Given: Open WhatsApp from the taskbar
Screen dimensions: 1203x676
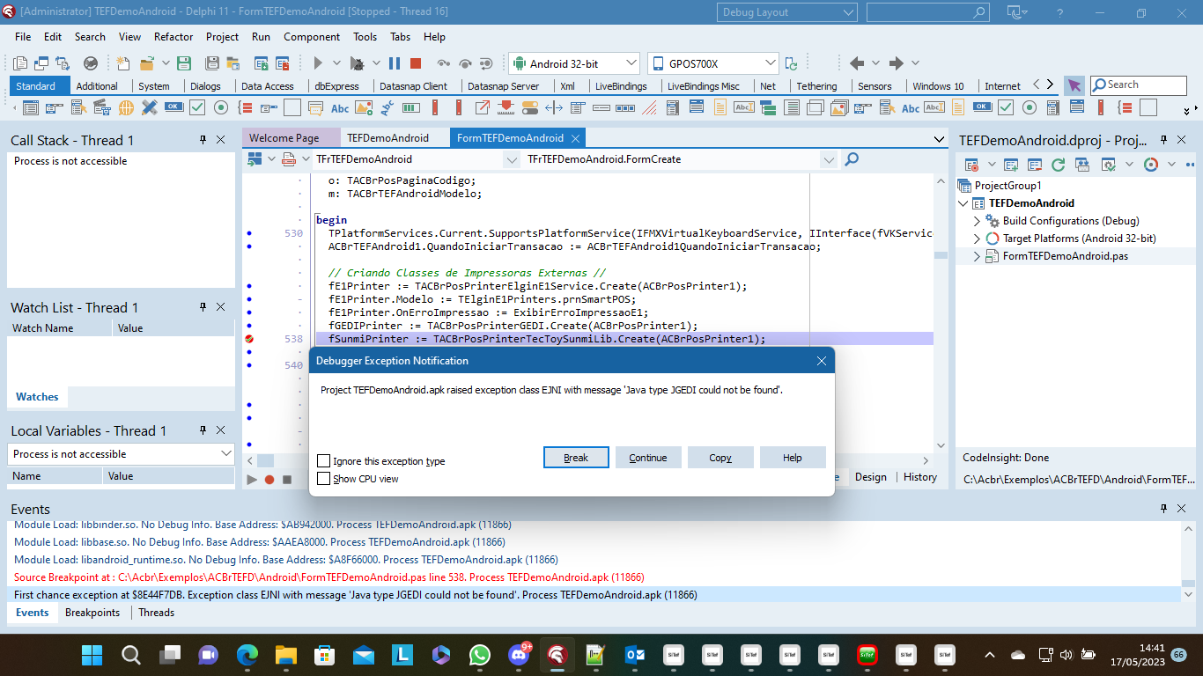Looking at the screenshot, I should (480, 655).
